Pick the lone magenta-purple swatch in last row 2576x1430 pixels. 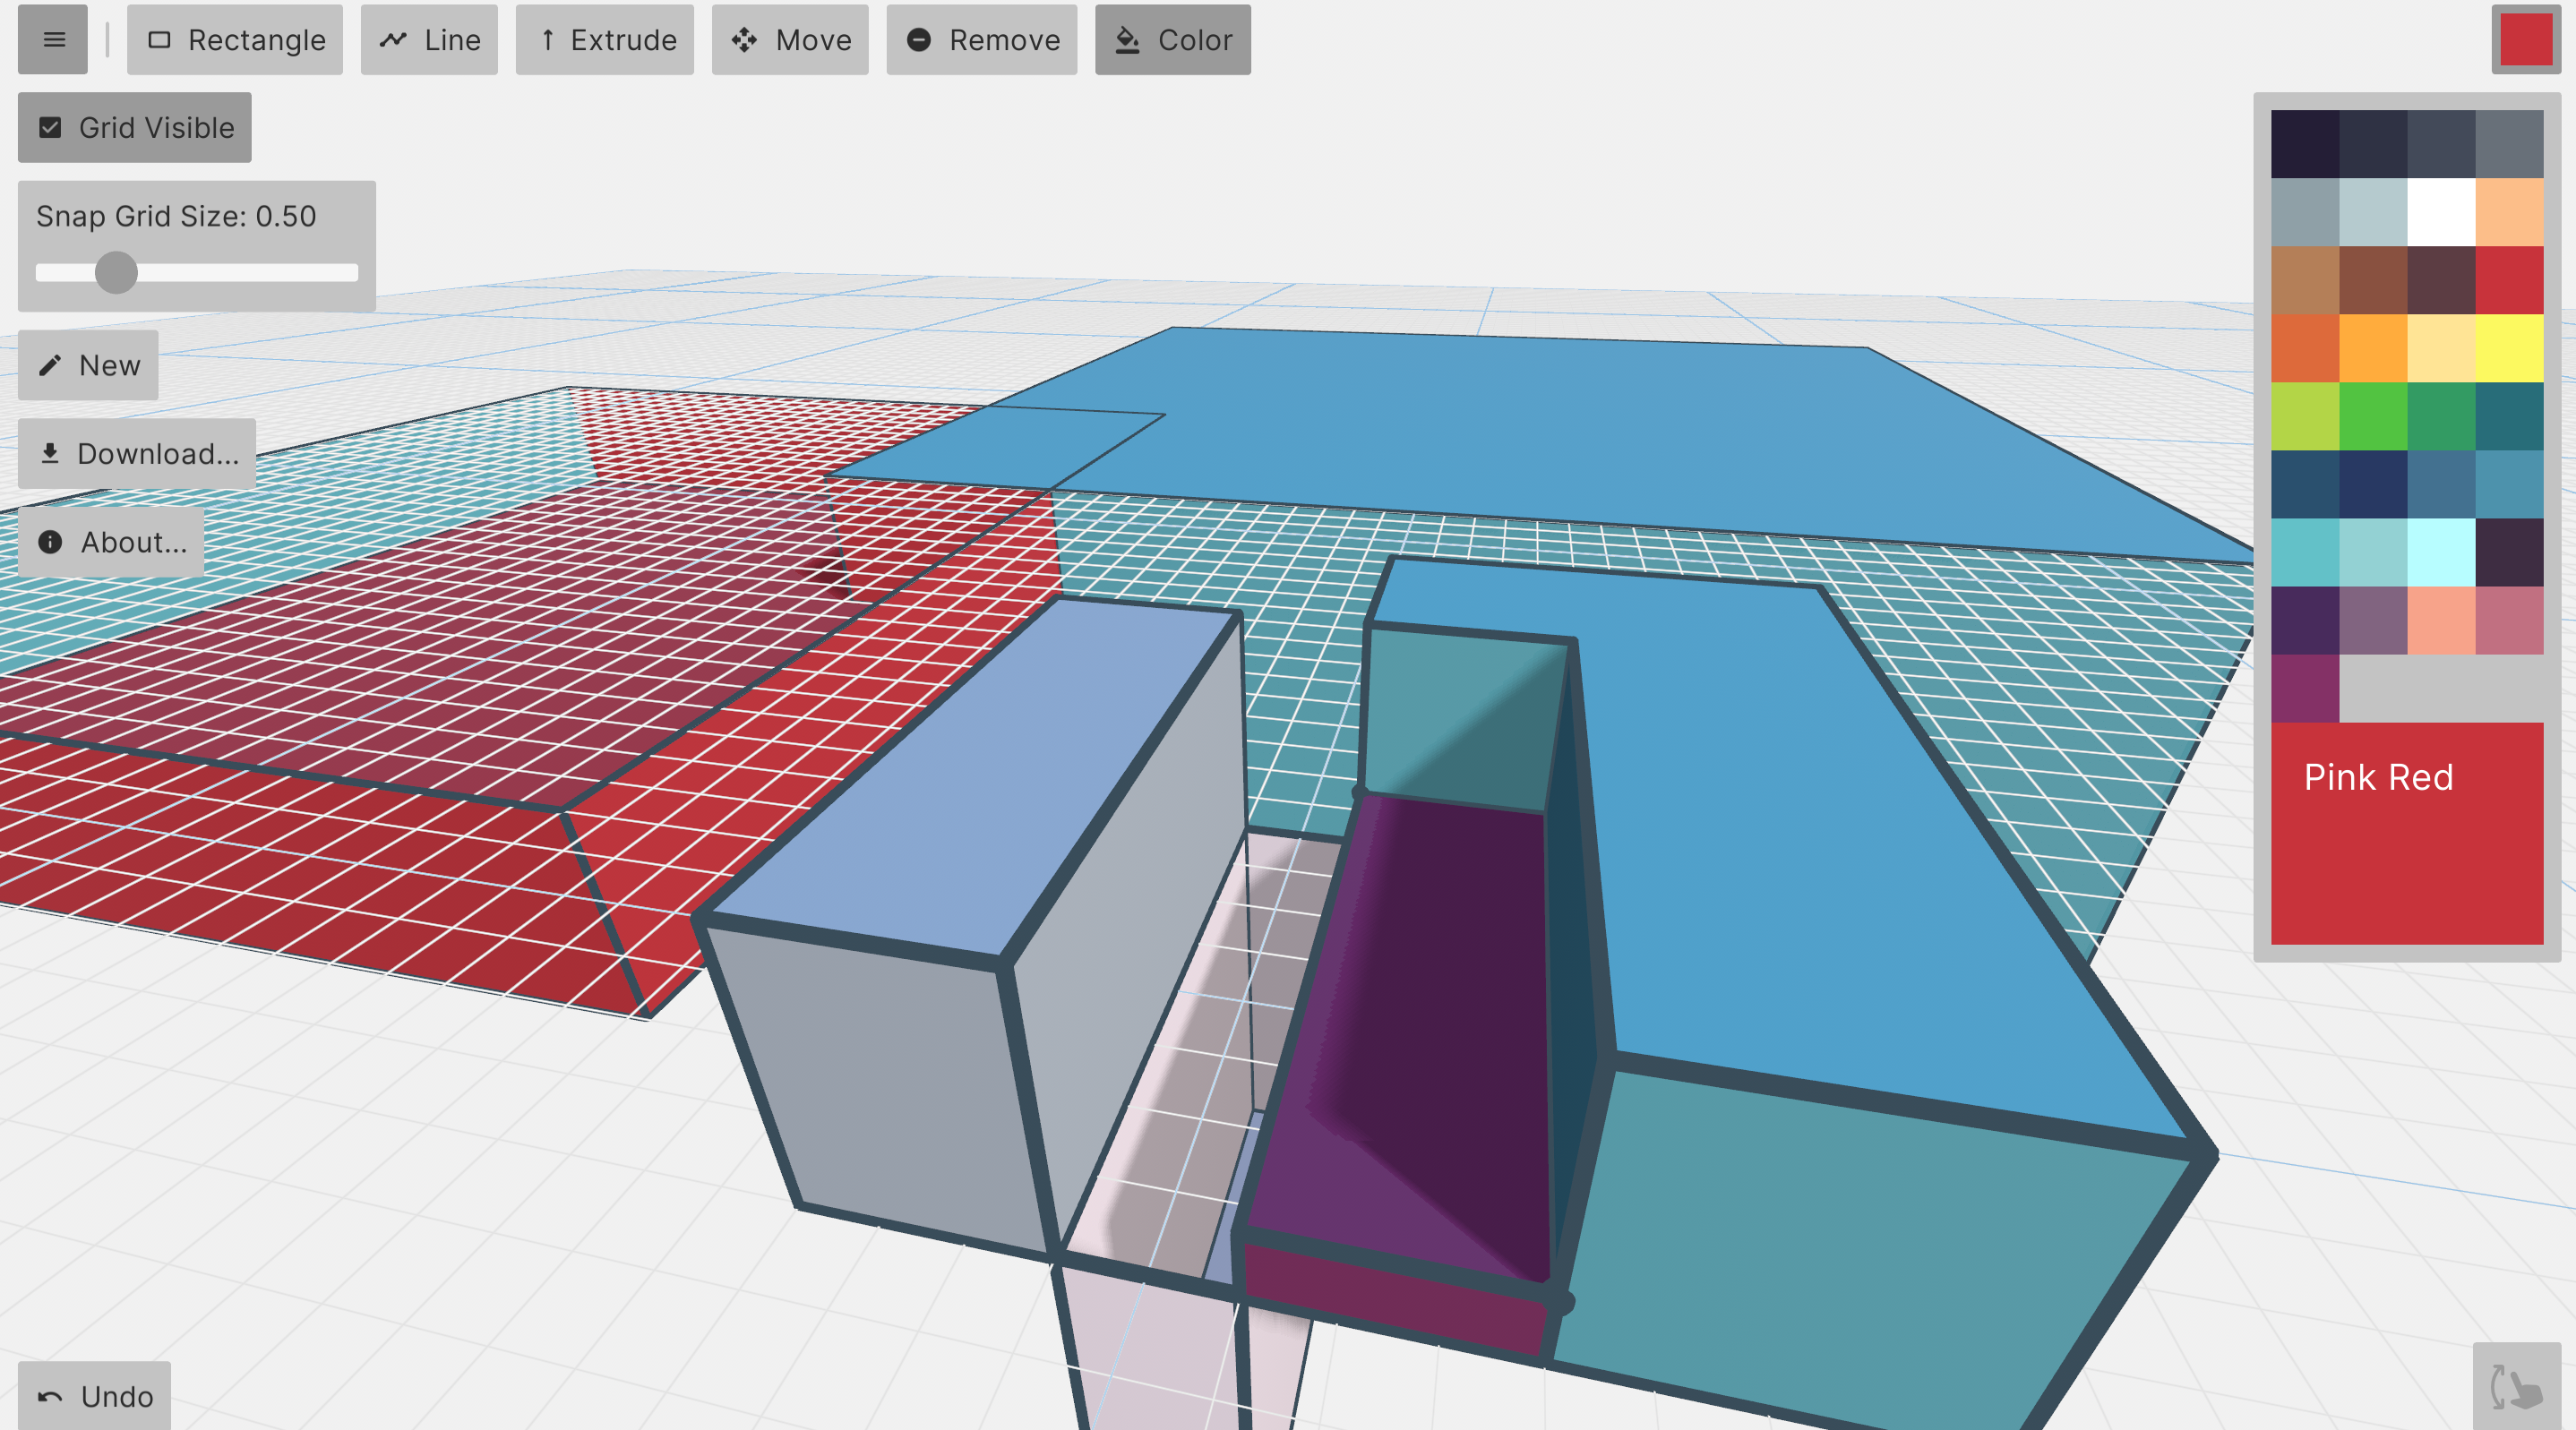[2305, 688]
